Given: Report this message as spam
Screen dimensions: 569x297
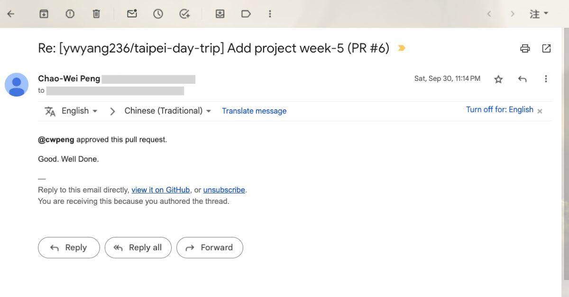Looking at the screenshot, I should point(70,14).
